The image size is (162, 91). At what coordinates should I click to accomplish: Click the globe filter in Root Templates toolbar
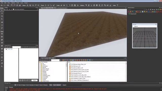click(73, 60)
